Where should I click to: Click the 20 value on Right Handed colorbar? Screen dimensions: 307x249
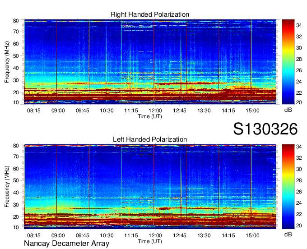(x=299, y=102)
